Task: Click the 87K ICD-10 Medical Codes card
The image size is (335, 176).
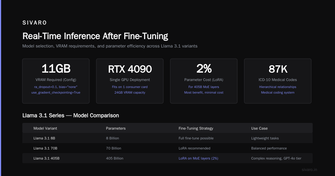Action: tap(278, 81)
